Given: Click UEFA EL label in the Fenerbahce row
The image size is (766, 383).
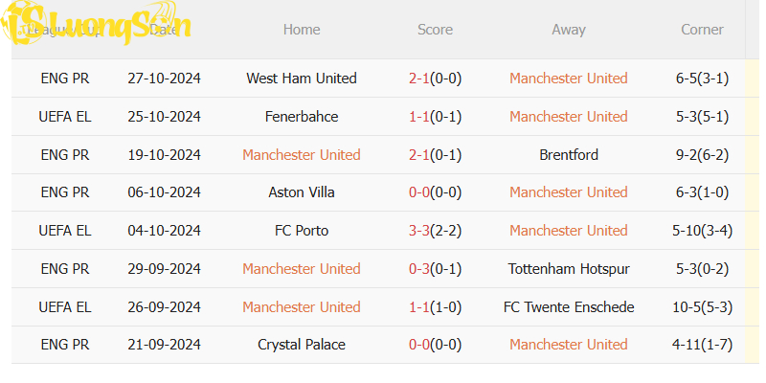Looking at the screenshot, I should [65, 117].
